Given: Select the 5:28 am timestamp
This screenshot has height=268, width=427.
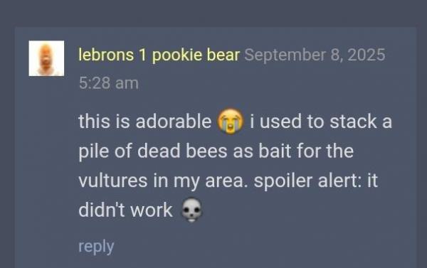Looking at the screenshot, I should pyautogui.click(x=109, y=83).
